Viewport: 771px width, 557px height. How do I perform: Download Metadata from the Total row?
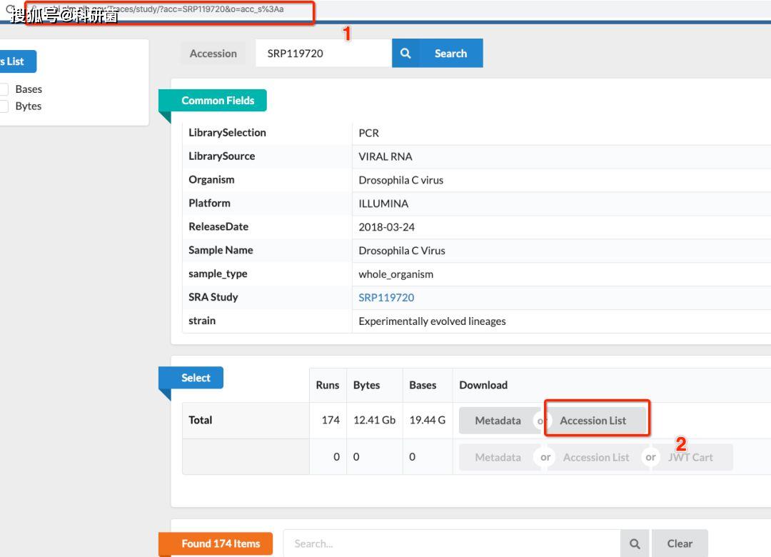click(498, 421)
